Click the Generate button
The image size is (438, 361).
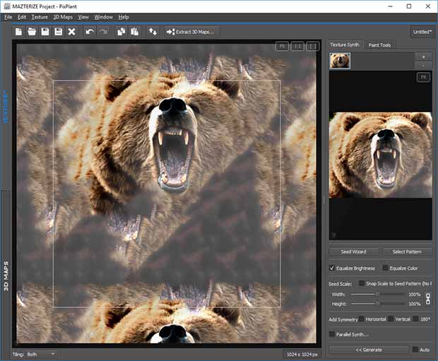(x=369, y=350)
